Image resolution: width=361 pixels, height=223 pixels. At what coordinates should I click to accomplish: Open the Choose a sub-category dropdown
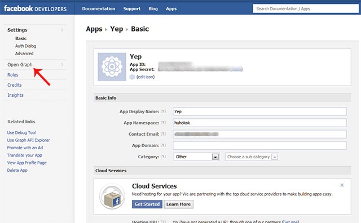252,157
